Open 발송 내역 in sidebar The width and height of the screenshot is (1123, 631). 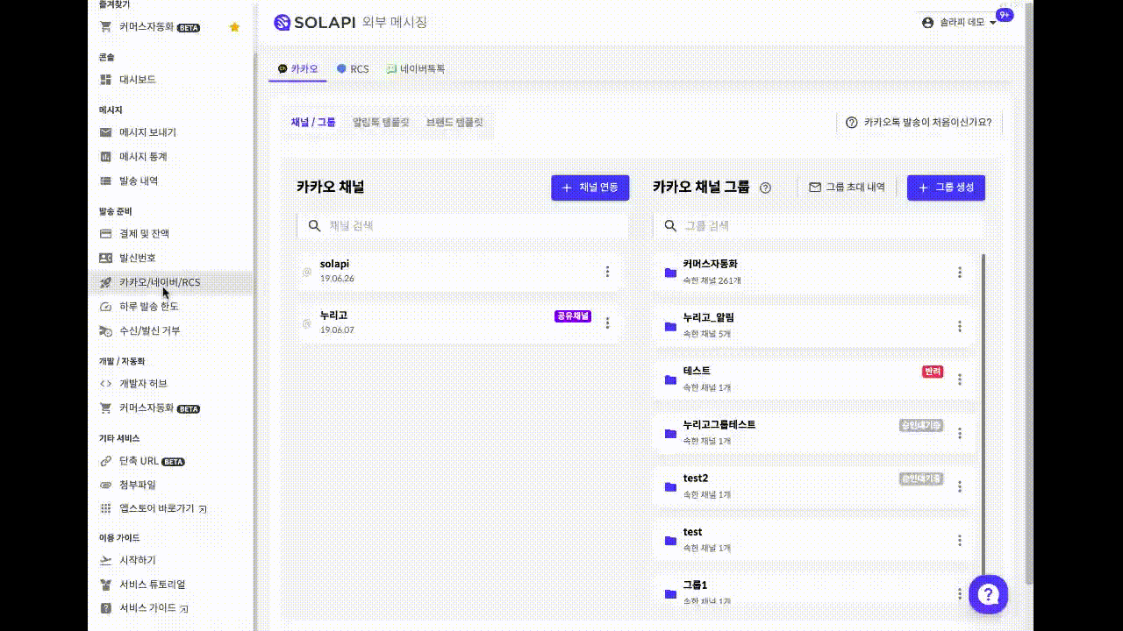139,181
